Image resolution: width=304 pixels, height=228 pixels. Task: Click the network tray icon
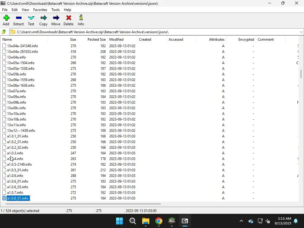coord(260,221)
